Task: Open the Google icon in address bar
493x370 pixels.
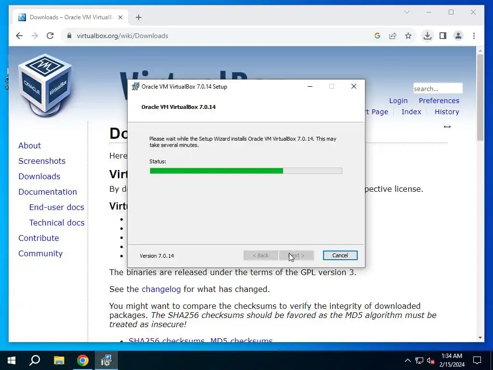Action: click(377, 36)
